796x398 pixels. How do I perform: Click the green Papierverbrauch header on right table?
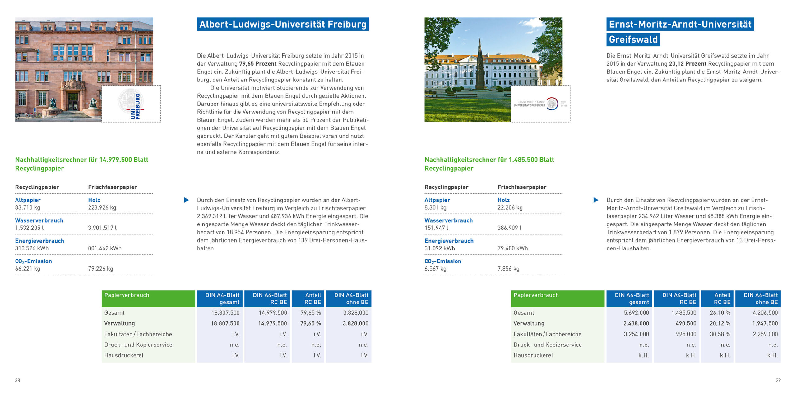tap(558, 298)
